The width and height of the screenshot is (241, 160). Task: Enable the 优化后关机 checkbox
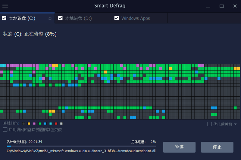[210, 124]
